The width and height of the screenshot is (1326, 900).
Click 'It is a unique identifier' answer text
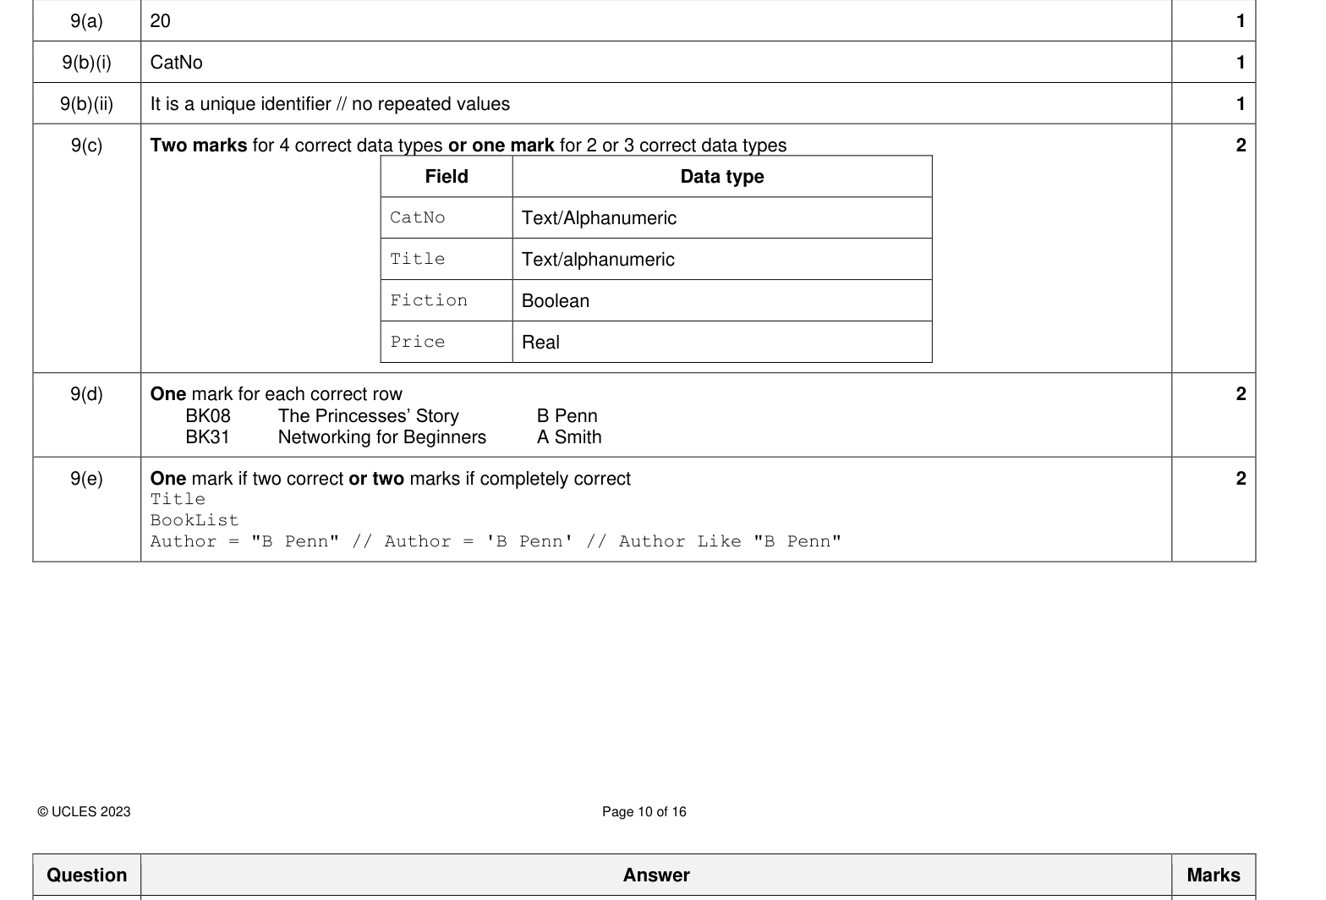(x=330, y=104)
